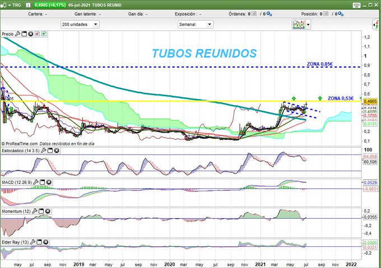Screen dimensions: 381x268
Task: Expand the collapsed side trading panel tab
Action: point(376,25)
